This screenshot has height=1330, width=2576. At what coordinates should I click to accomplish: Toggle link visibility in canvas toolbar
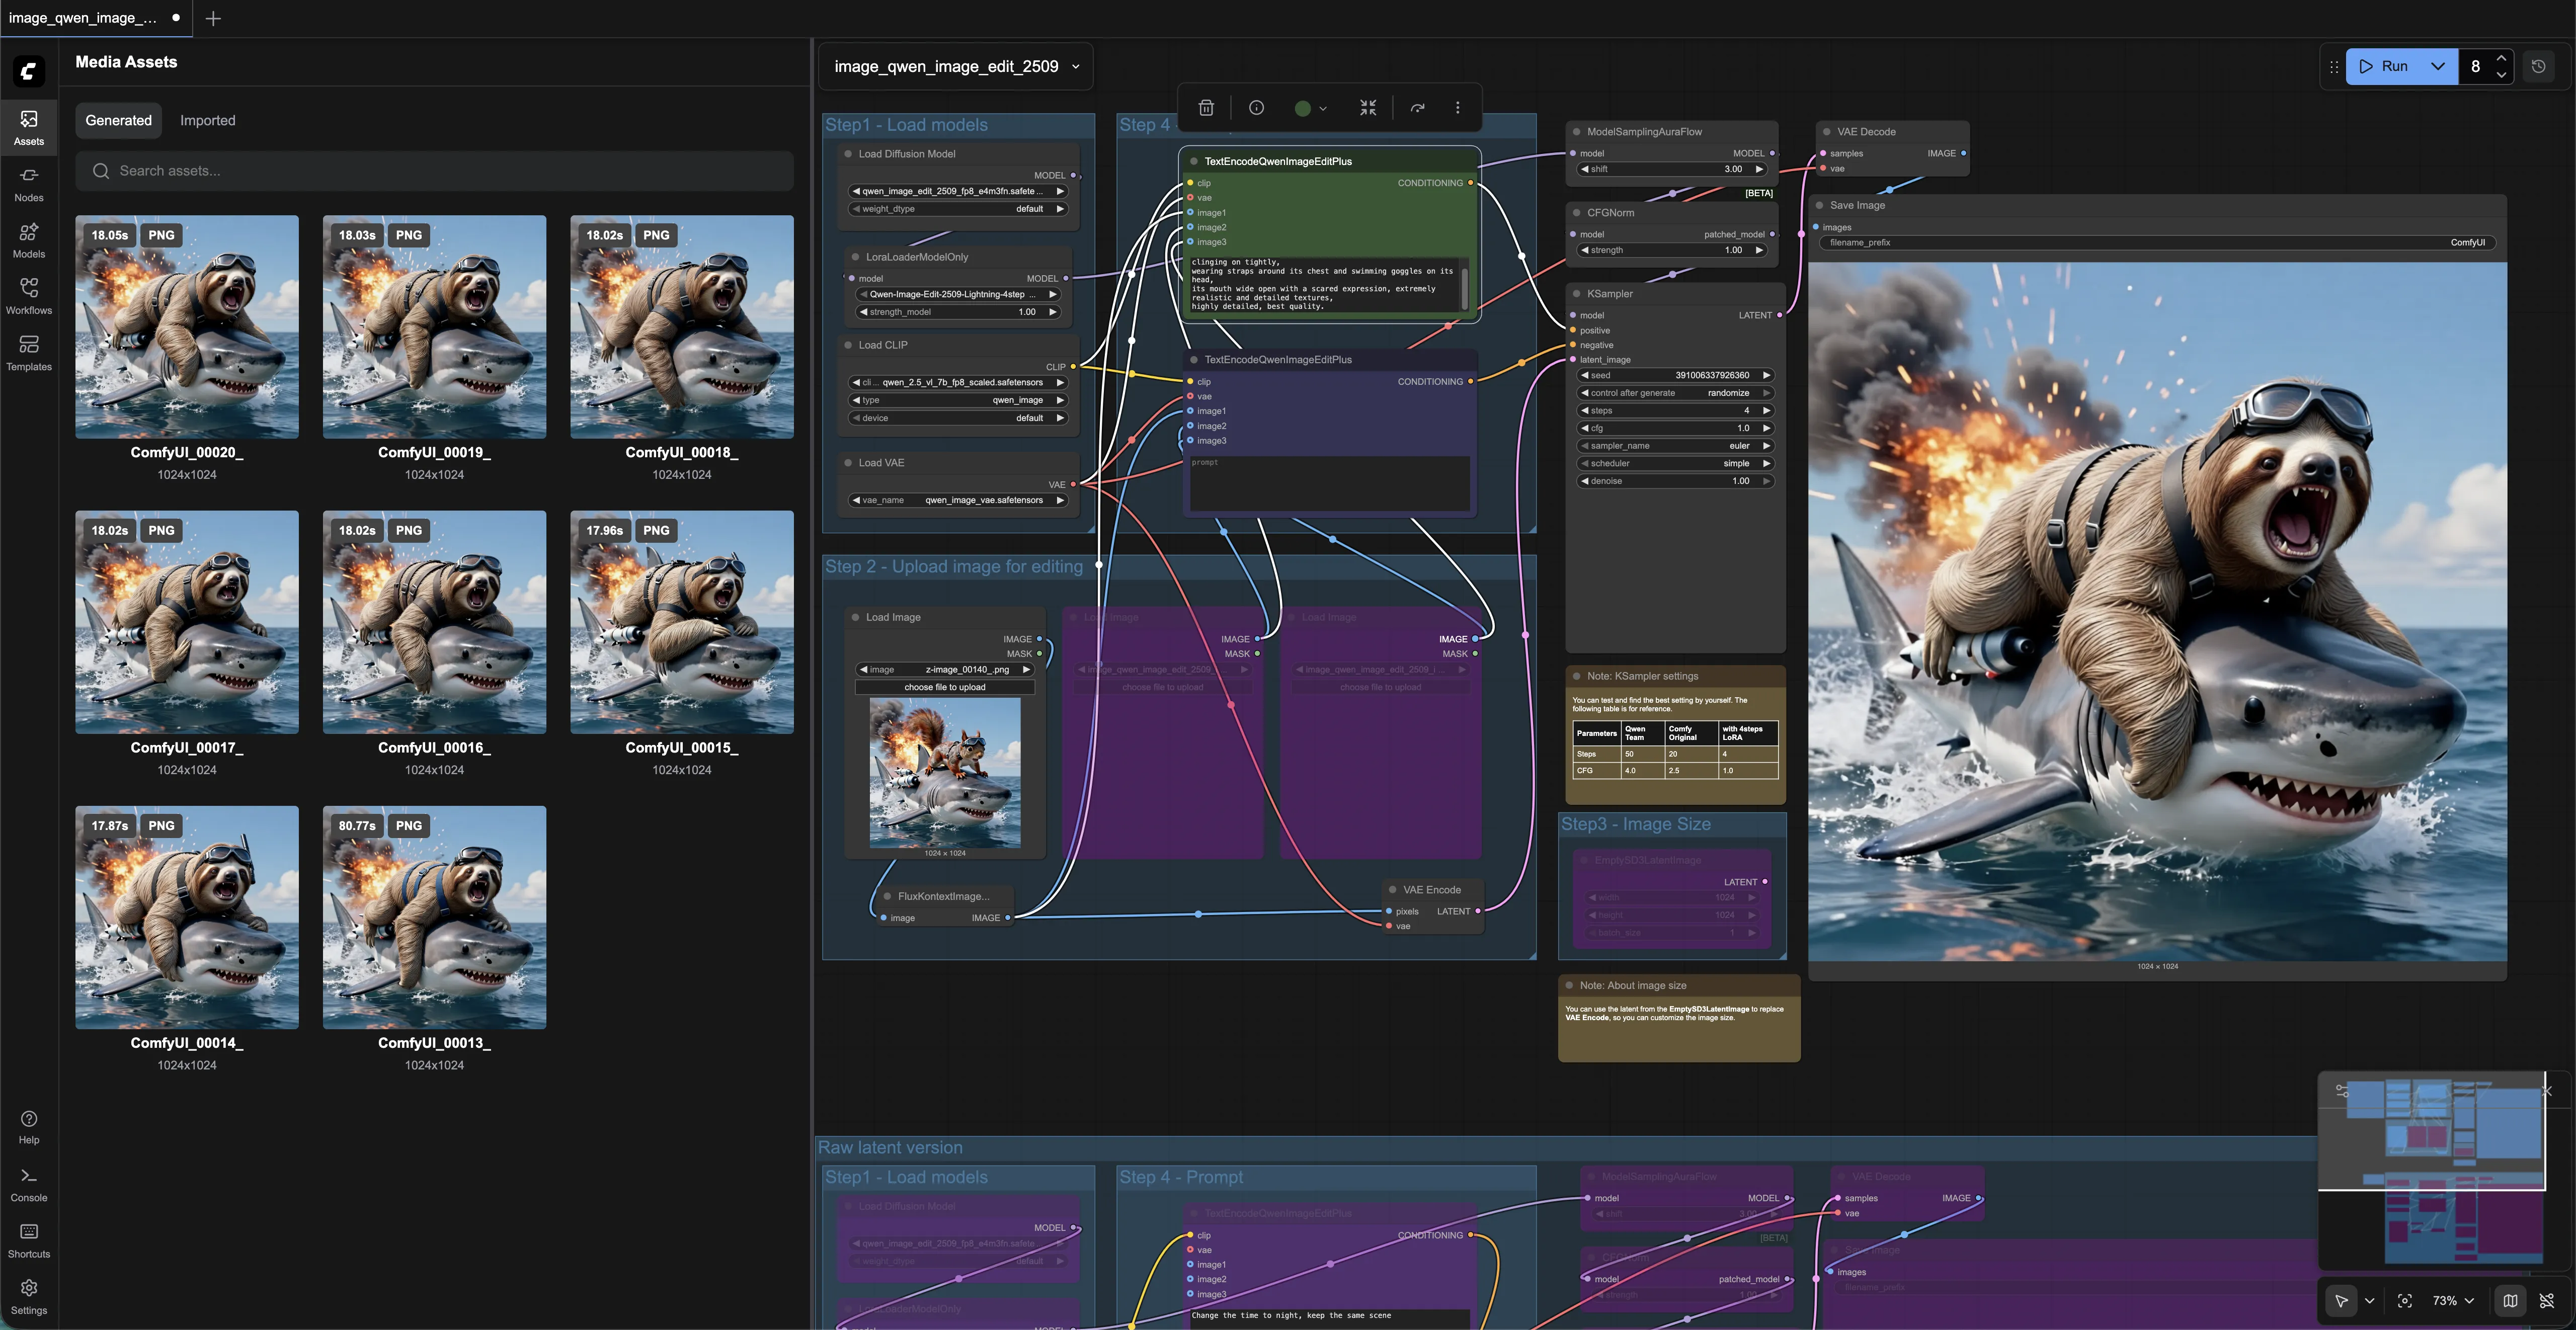(x=2546, y=1301)
